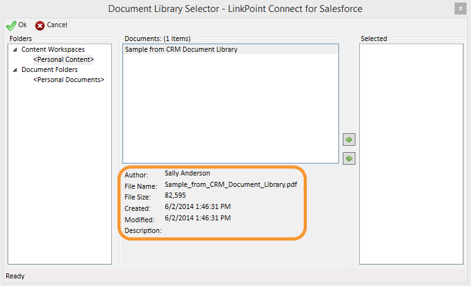
Task: Select the Personal Documents folder
Action: click(x=69, y=80)
